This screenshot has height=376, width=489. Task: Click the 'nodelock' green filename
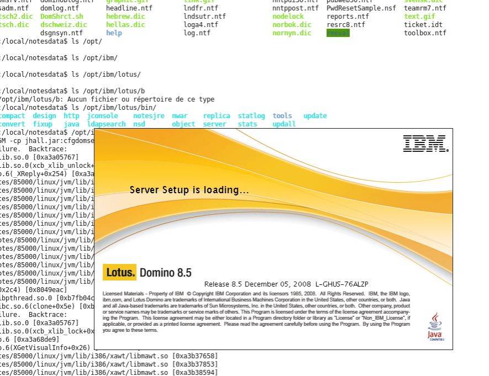click(x=288, y=17)
